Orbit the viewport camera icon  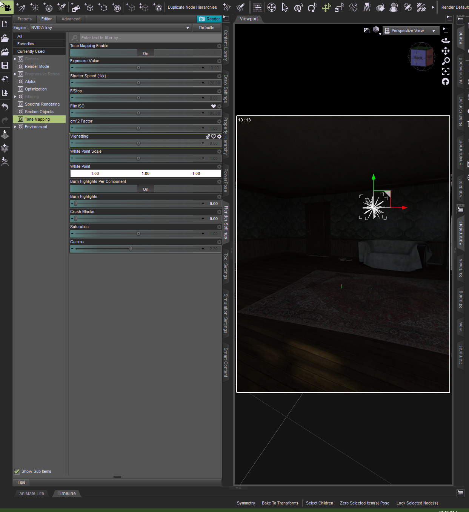click(446, 40)
